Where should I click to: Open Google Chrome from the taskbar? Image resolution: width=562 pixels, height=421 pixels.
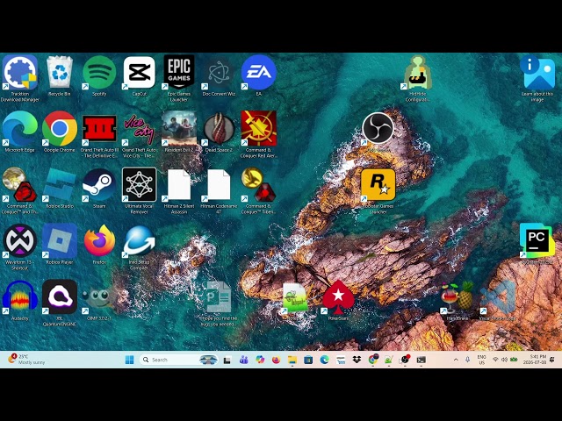(x=372, y=360)
